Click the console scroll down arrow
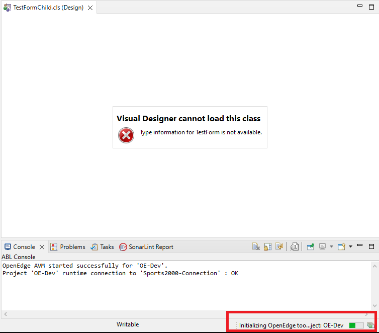 [x=374, y=306]
